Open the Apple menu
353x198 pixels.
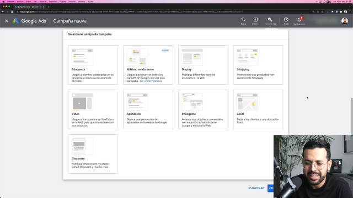[x=3, y=2]
